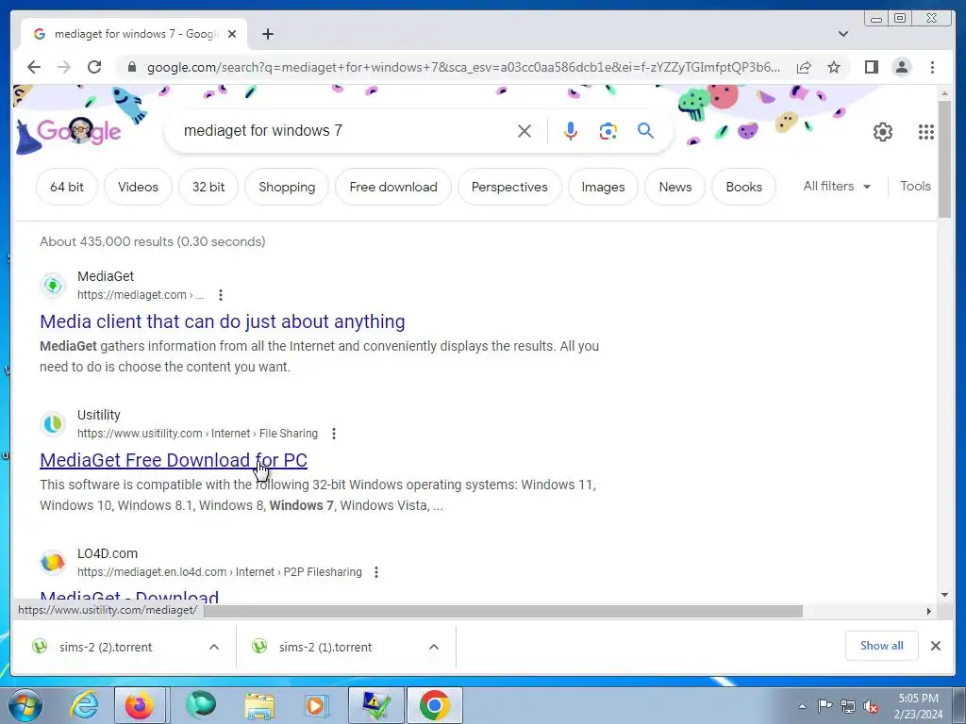Viewport: 966px width, 724px height.
Task: Open Windows Media Player from taskbar
Action: pyautogui.click(x=317, y=705)
